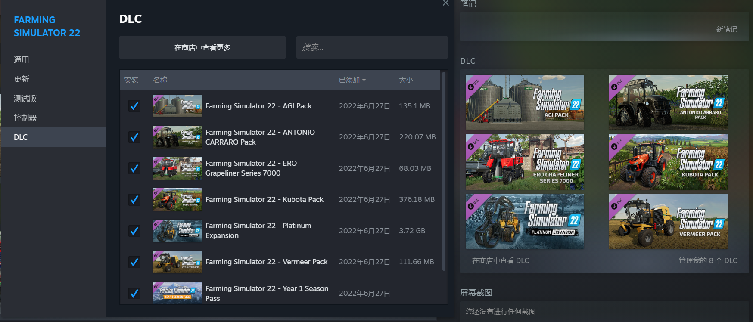Toggle Platinum Expansion install checkbox
753x322 pixels.
[x=134, y=231]
